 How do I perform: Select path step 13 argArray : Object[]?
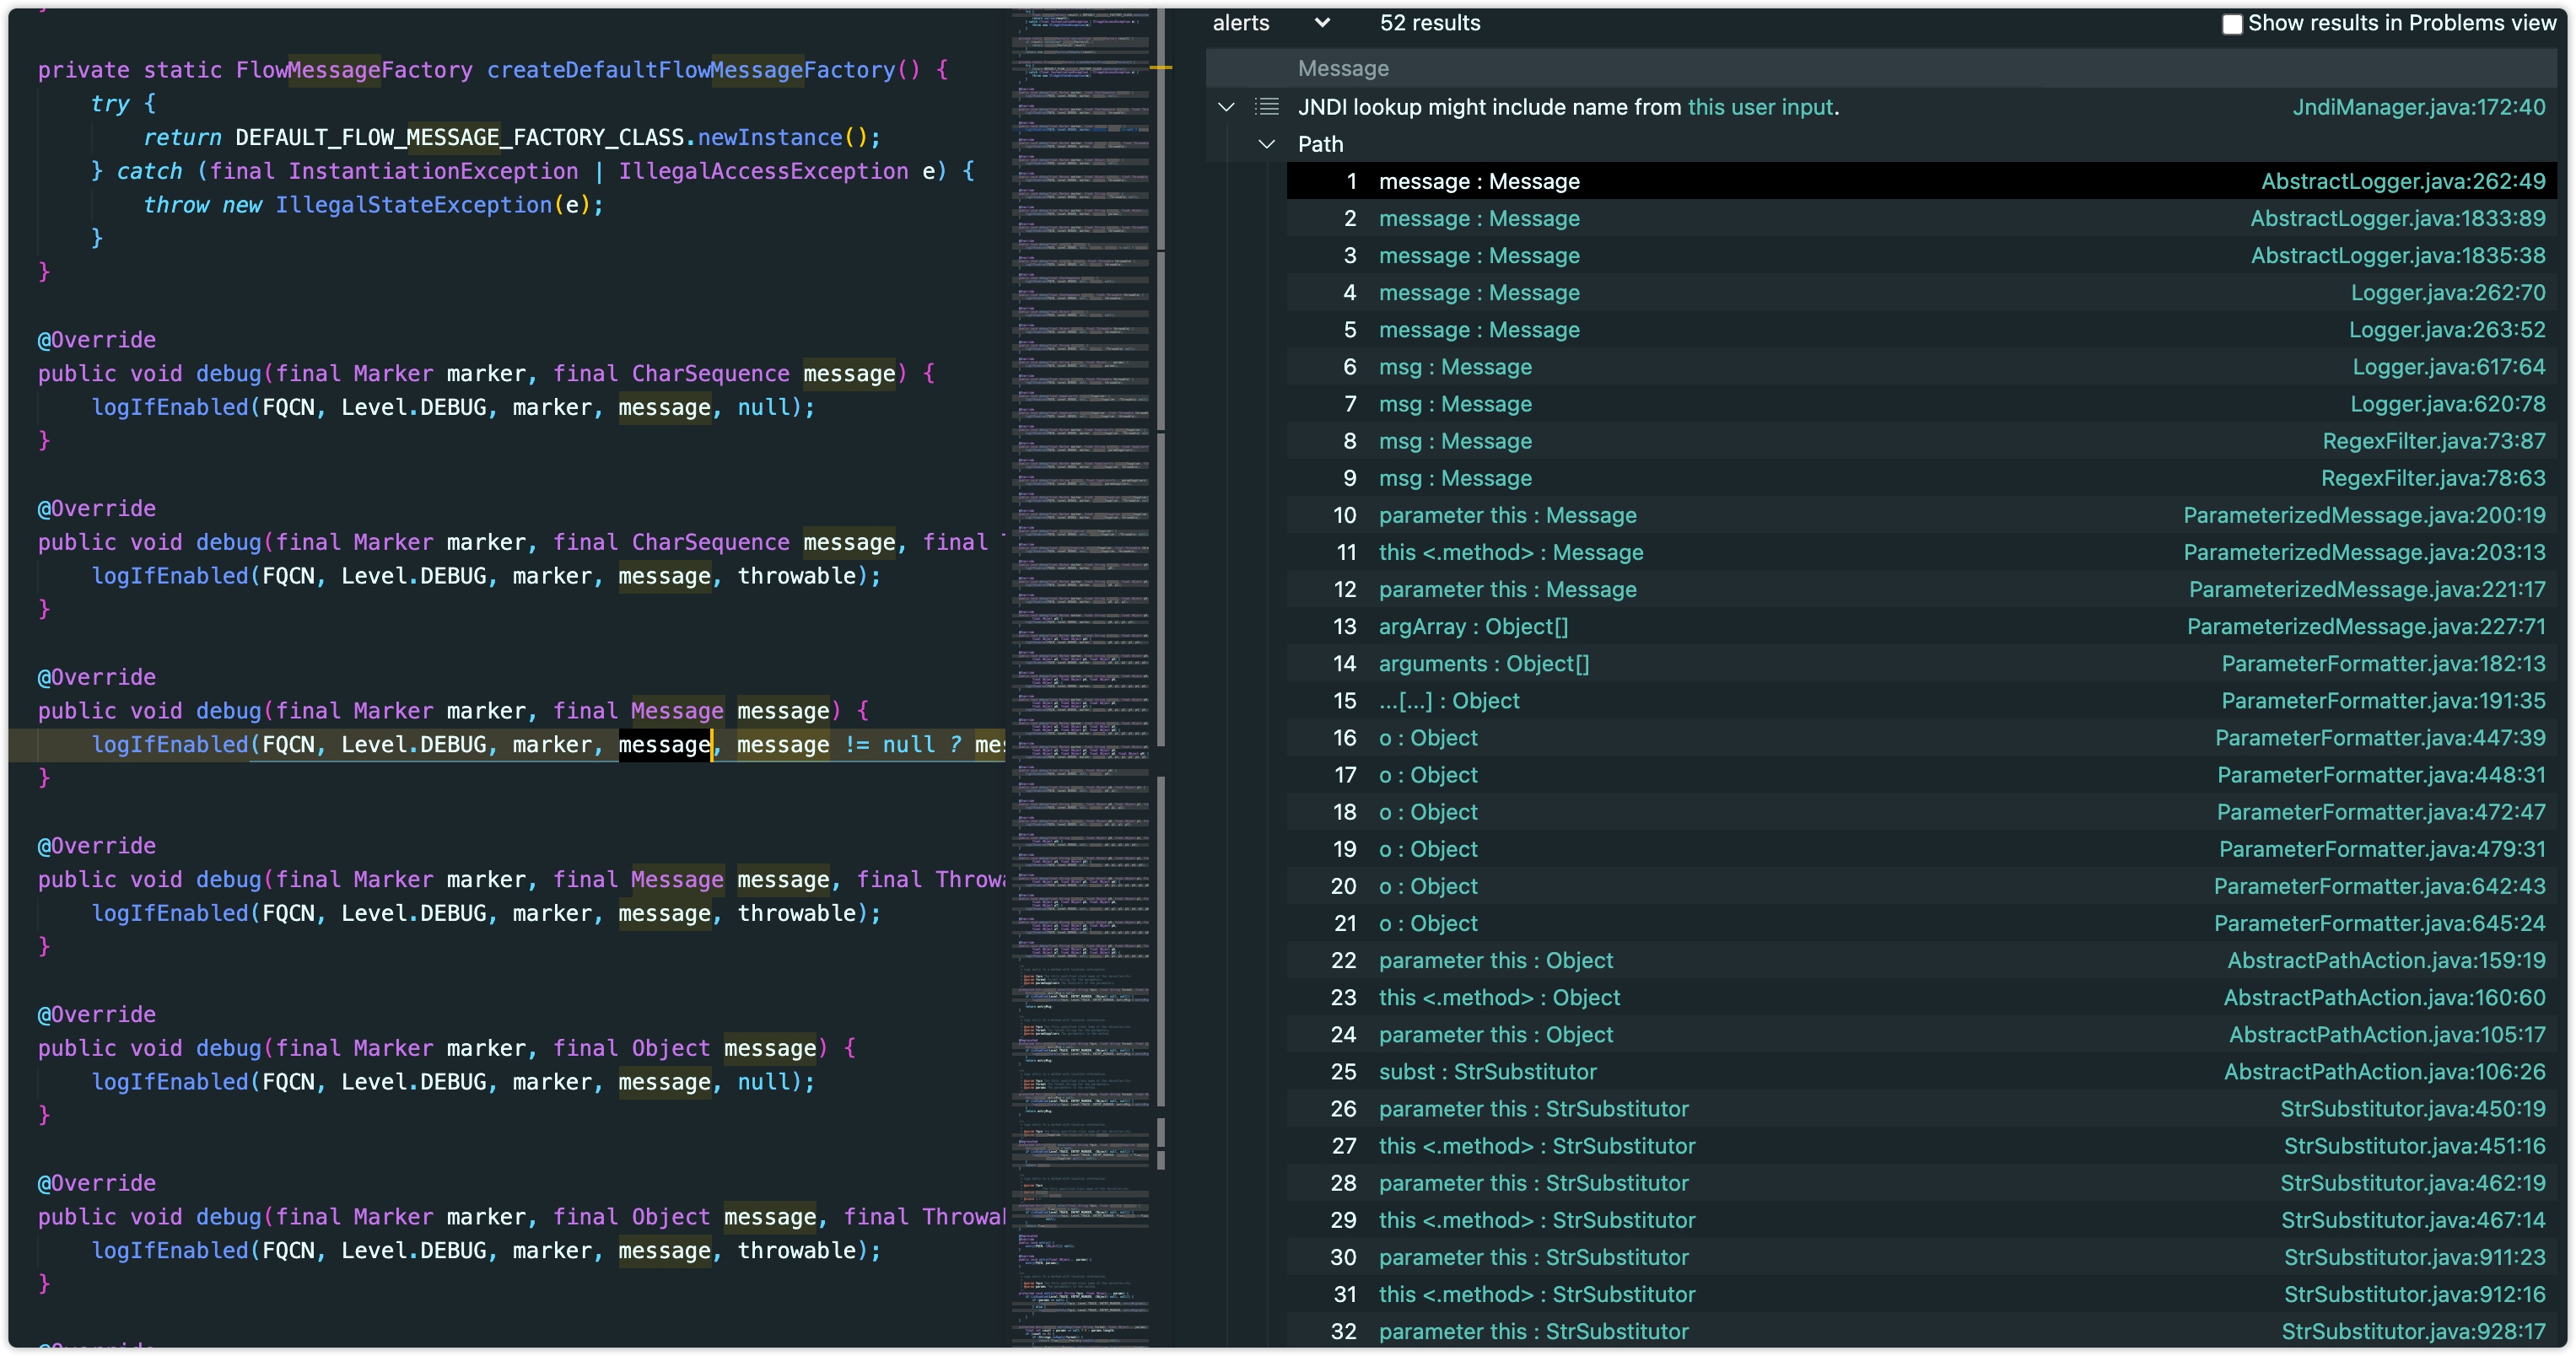point(1921,626)
